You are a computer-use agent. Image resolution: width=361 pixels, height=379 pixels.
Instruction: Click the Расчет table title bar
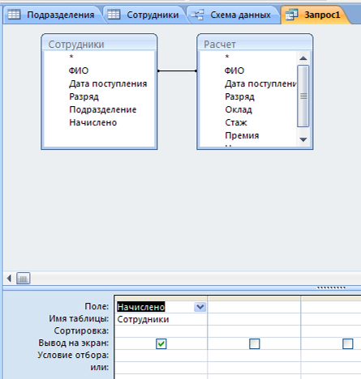[x=255, y=43]
